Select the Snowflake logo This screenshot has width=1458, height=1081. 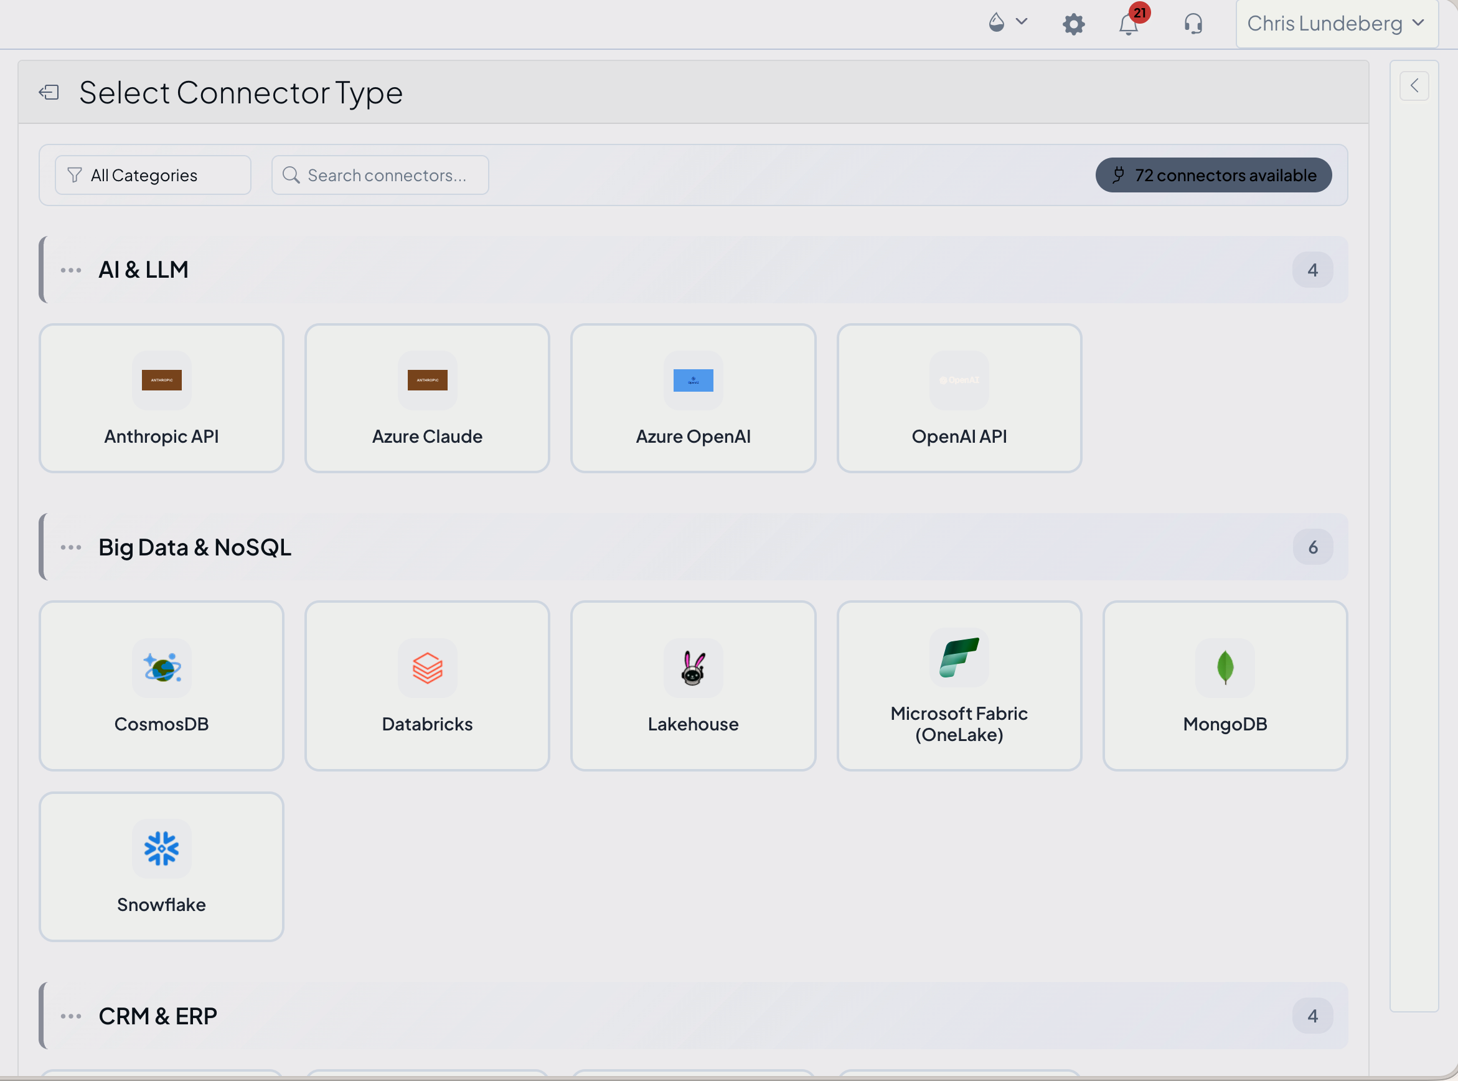162,849
